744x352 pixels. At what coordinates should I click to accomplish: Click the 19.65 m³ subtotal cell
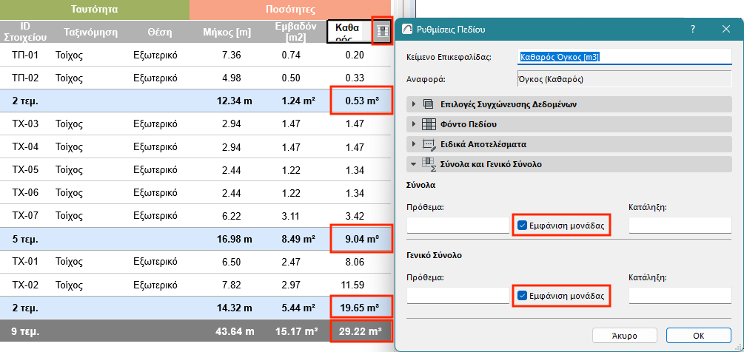[x=361, y=308]
